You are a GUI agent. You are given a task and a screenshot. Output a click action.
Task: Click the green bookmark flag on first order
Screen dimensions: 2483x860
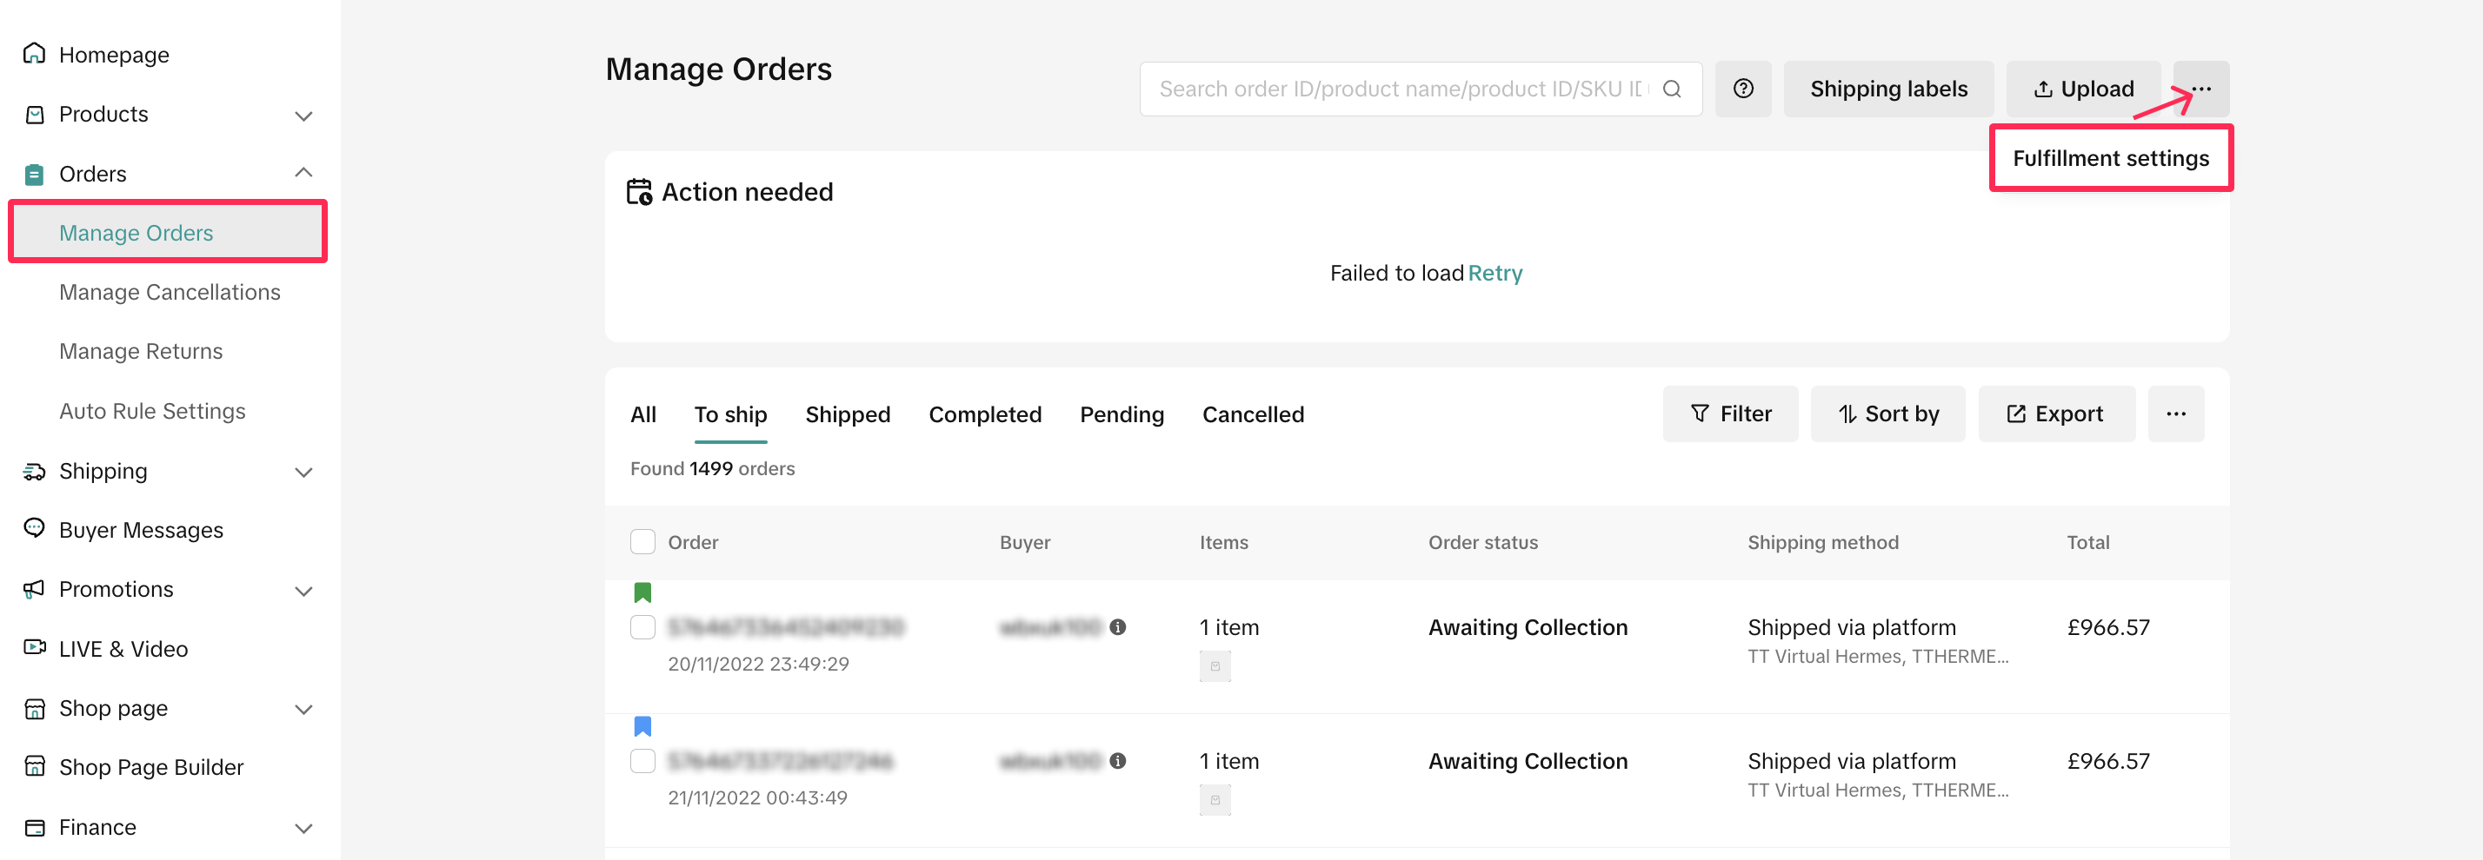643,592
